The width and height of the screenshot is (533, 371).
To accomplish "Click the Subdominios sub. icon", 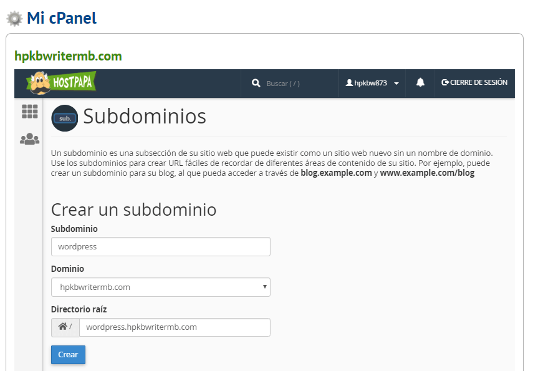I will (x=65, y=118).
